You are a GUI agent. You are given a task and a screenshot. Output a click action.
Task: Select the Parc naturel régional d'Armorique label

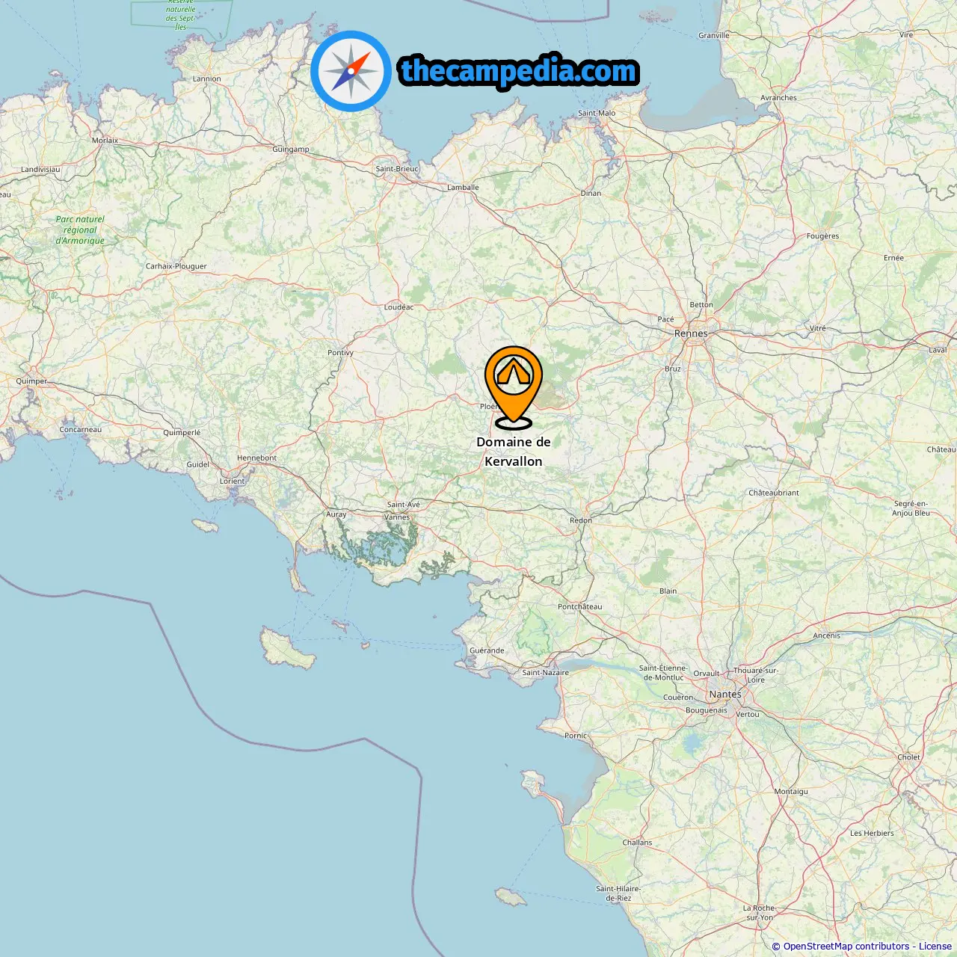[80, 230]
